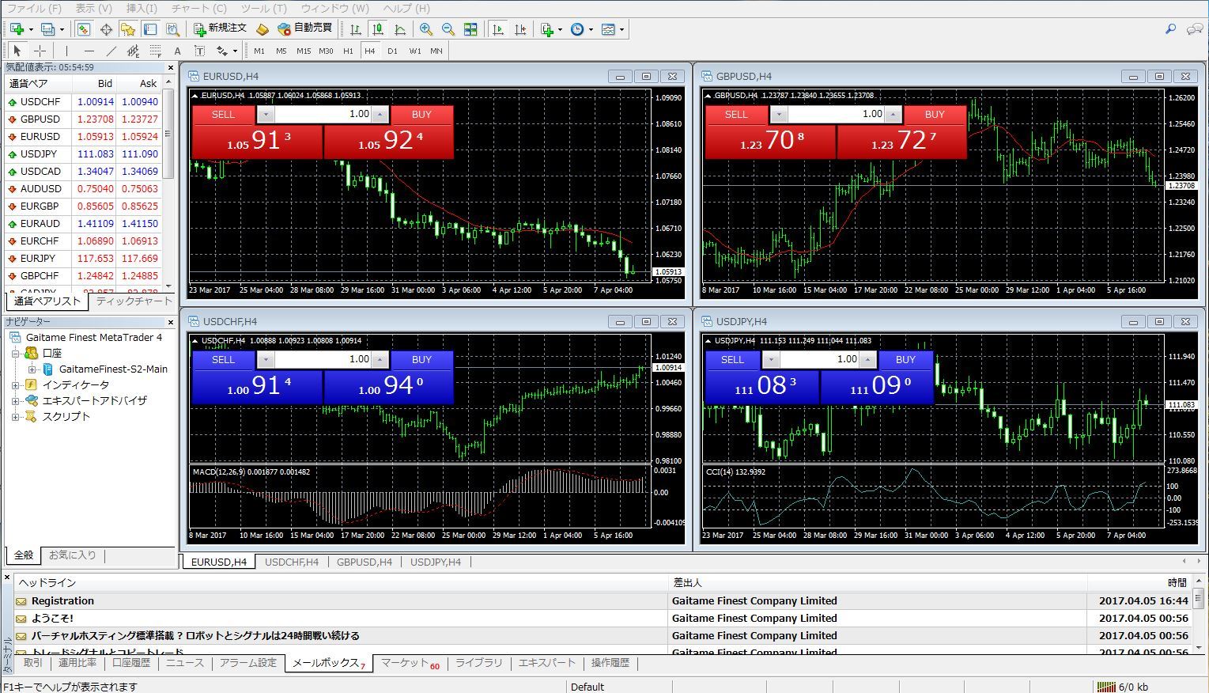Select the text label 'A' tool
Screen dimensions: 1209x693
tap(177, 51)
